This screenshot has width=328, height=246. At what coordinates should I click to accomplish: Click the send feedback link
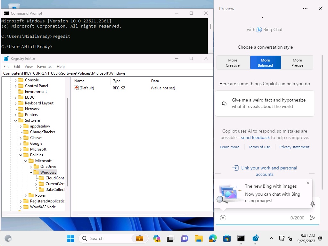pyautogui.click(x=255, y=137)
